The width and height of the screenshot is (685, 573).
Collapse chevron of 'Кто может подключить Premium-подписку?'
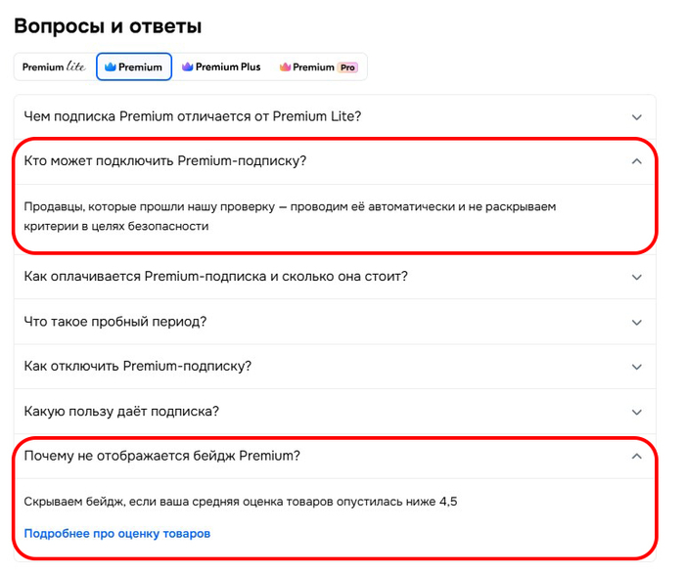point(637,161)
